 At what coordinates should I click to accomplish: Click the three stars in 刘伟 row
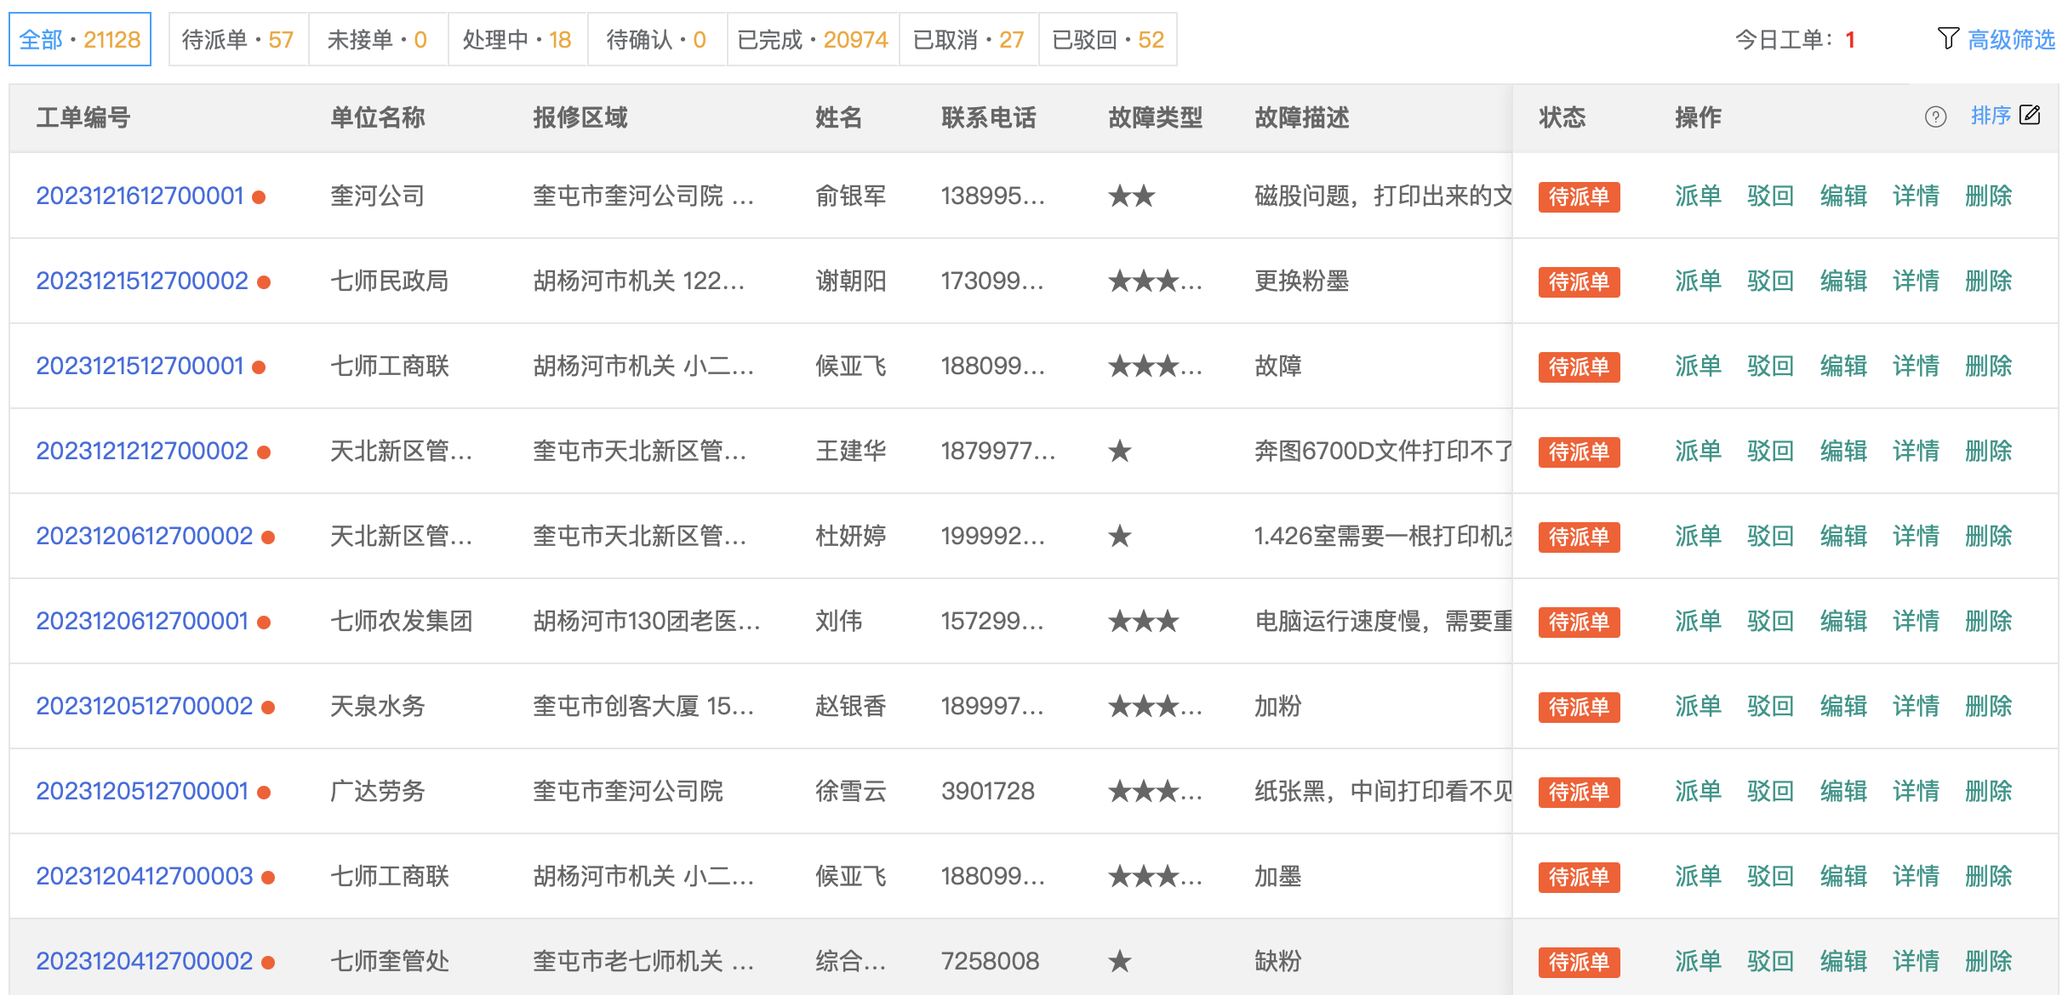coord(1144,621)
